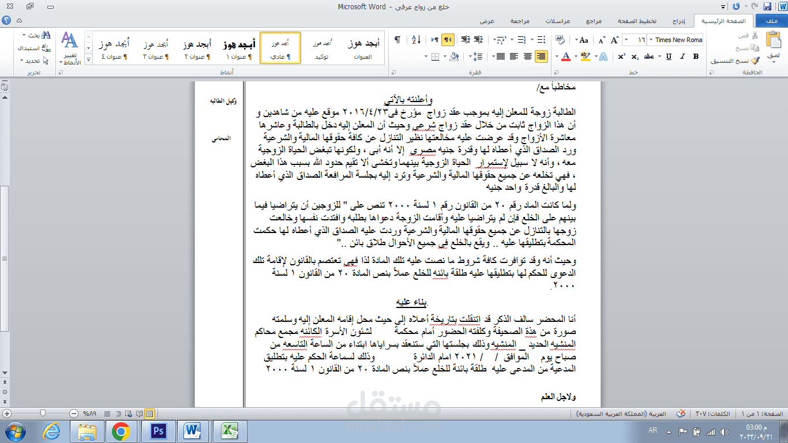
Task: Click the Shading paint bucket icon
Action: pyautogui.click(x=453, y=57)
